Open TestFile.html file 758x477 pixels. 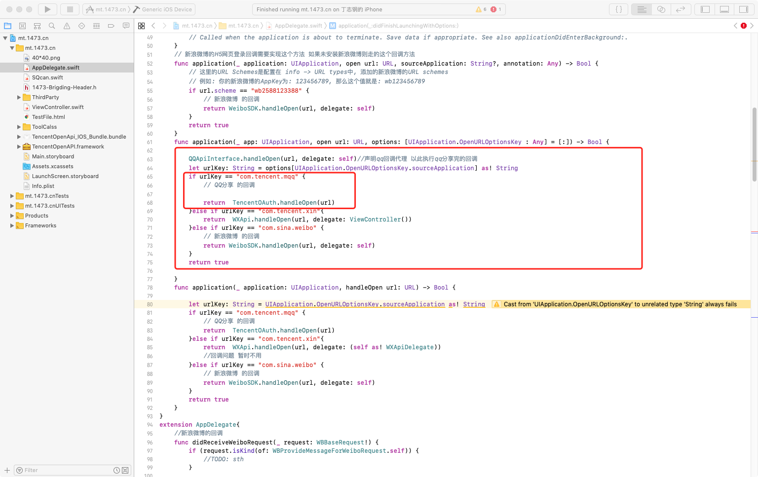pos(48,117)
